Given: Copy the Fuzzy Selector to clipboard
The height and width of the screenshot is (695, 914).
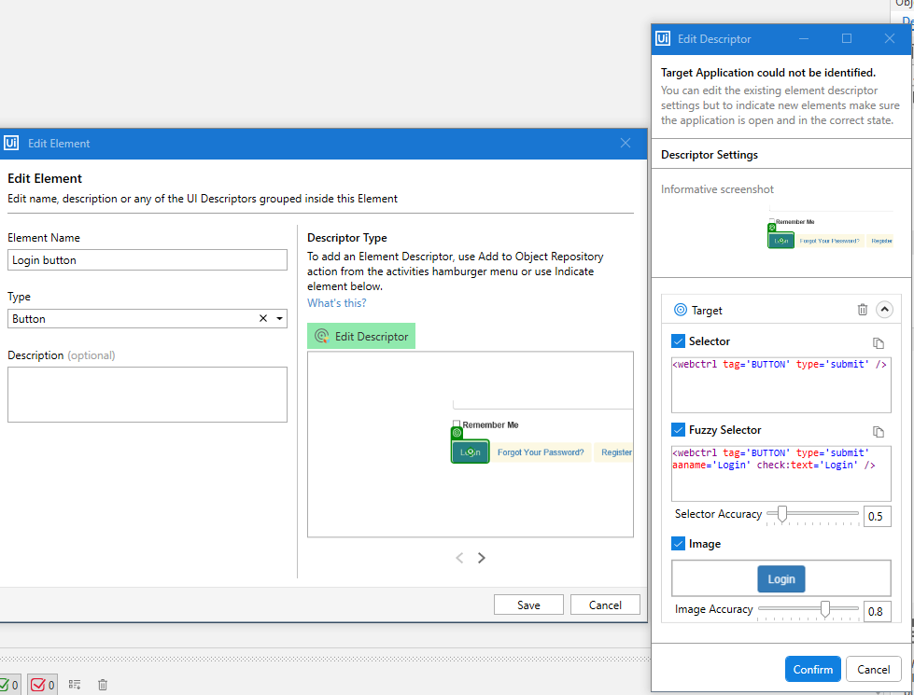Looking at the screenshot, I should 878,431.
